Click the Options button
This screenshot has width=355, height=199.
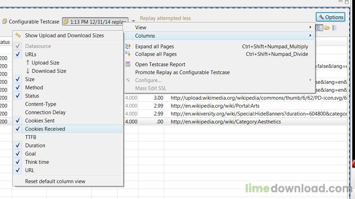[x=330, y=17]
